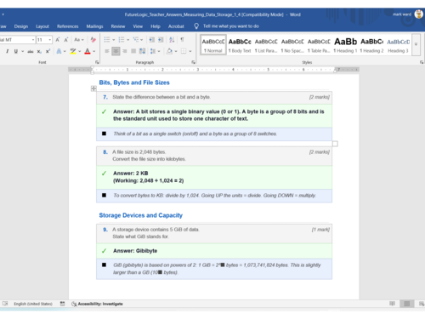Apply the Heading 1 style
This screenshot has width=425, height=319.
tap(345, 44)
